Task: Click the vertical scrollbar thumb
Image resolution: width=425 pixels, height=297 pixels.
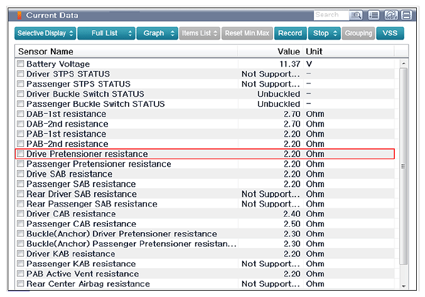Action: tap(403, 166)
